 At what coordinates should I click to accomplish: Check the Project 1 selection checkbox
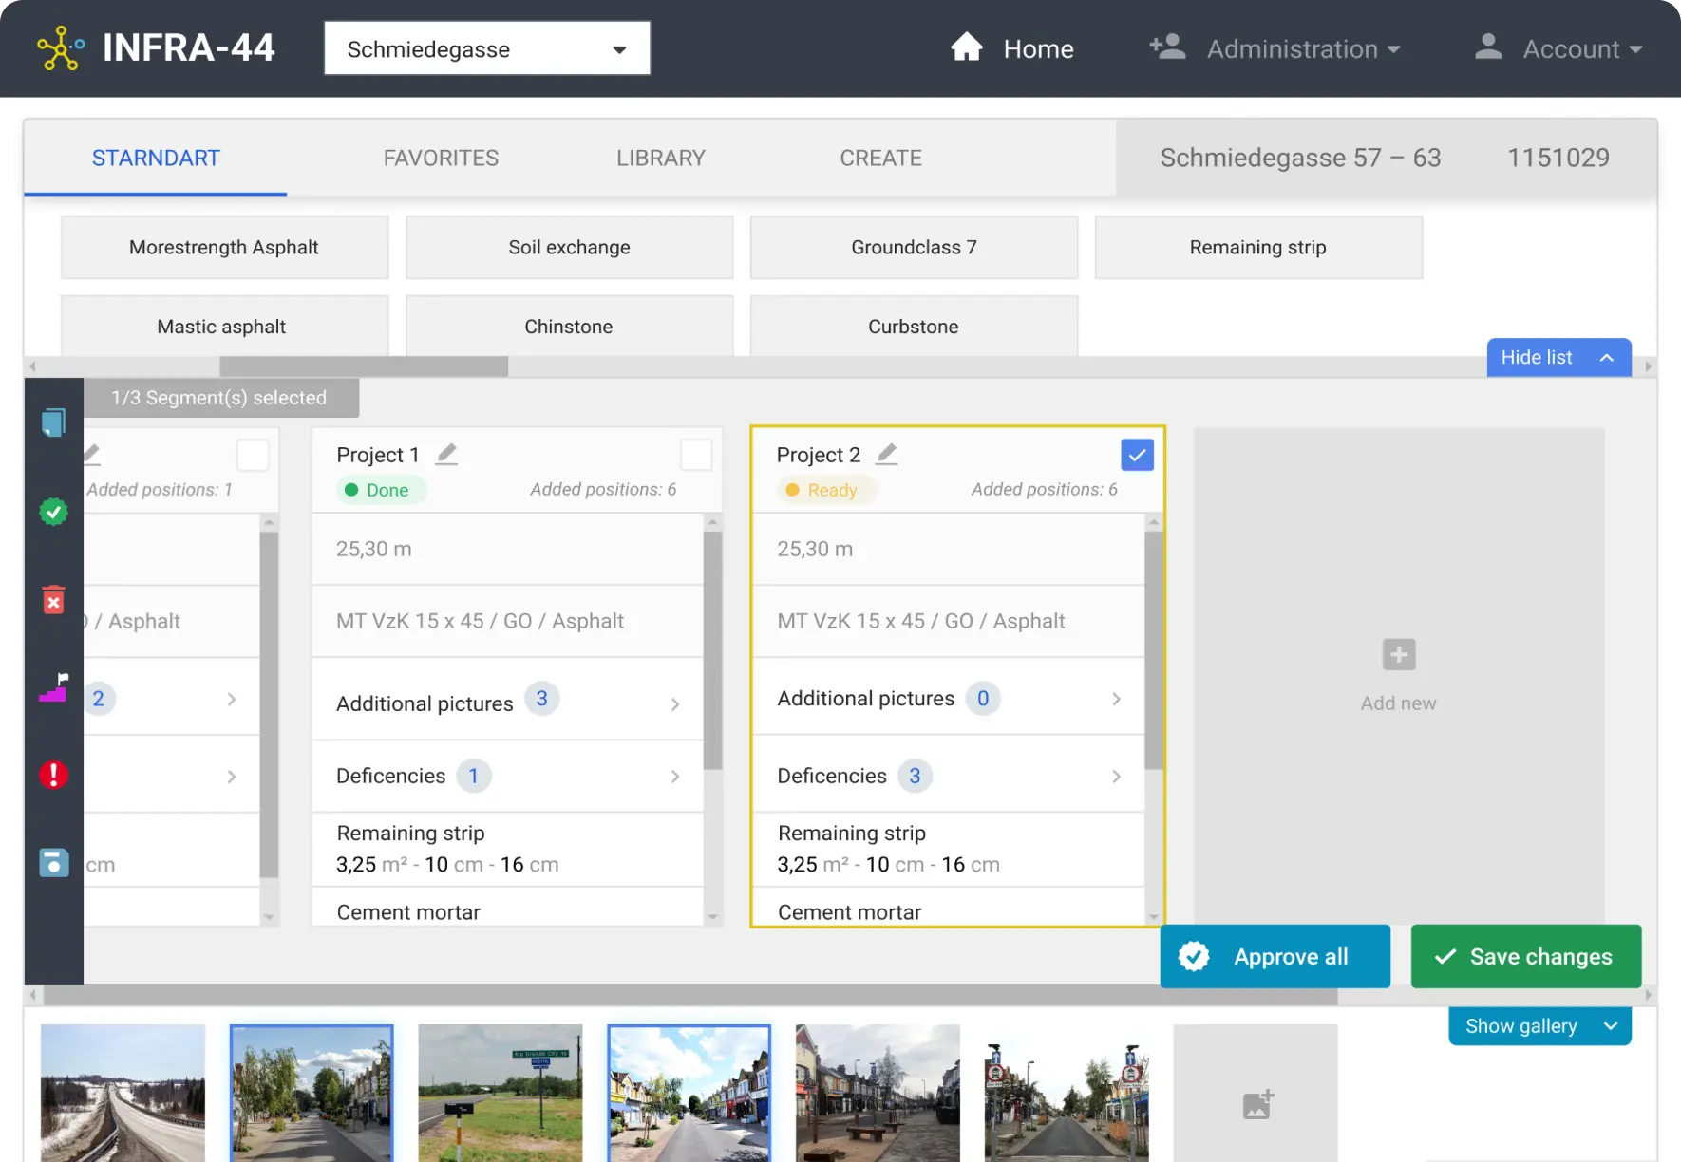[696, 455]
